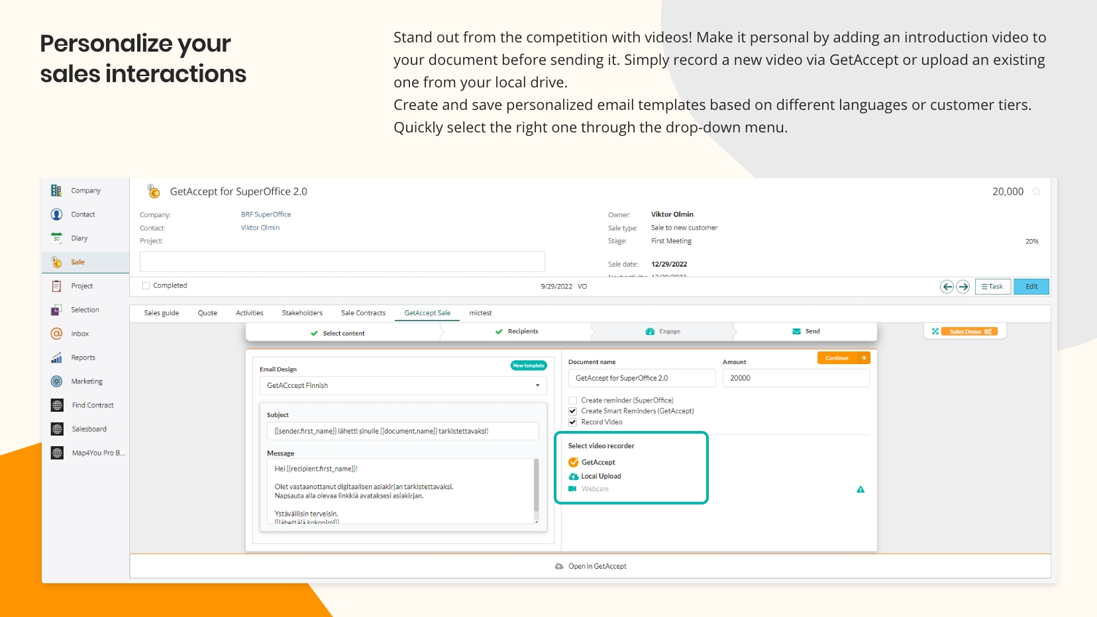Open the Company sidebar icon
The height and width of the screenshot is (617, 1097).
56,191
